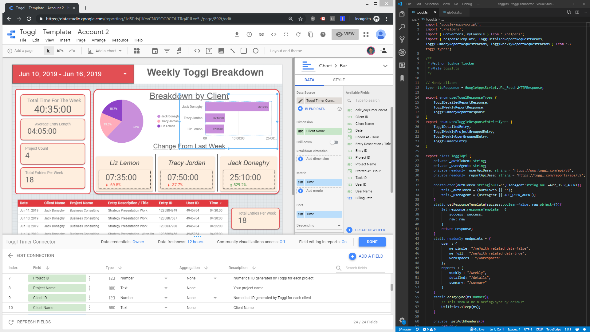Toggle the Drill down switch
The image size is (590, 332).
(334, 142)
